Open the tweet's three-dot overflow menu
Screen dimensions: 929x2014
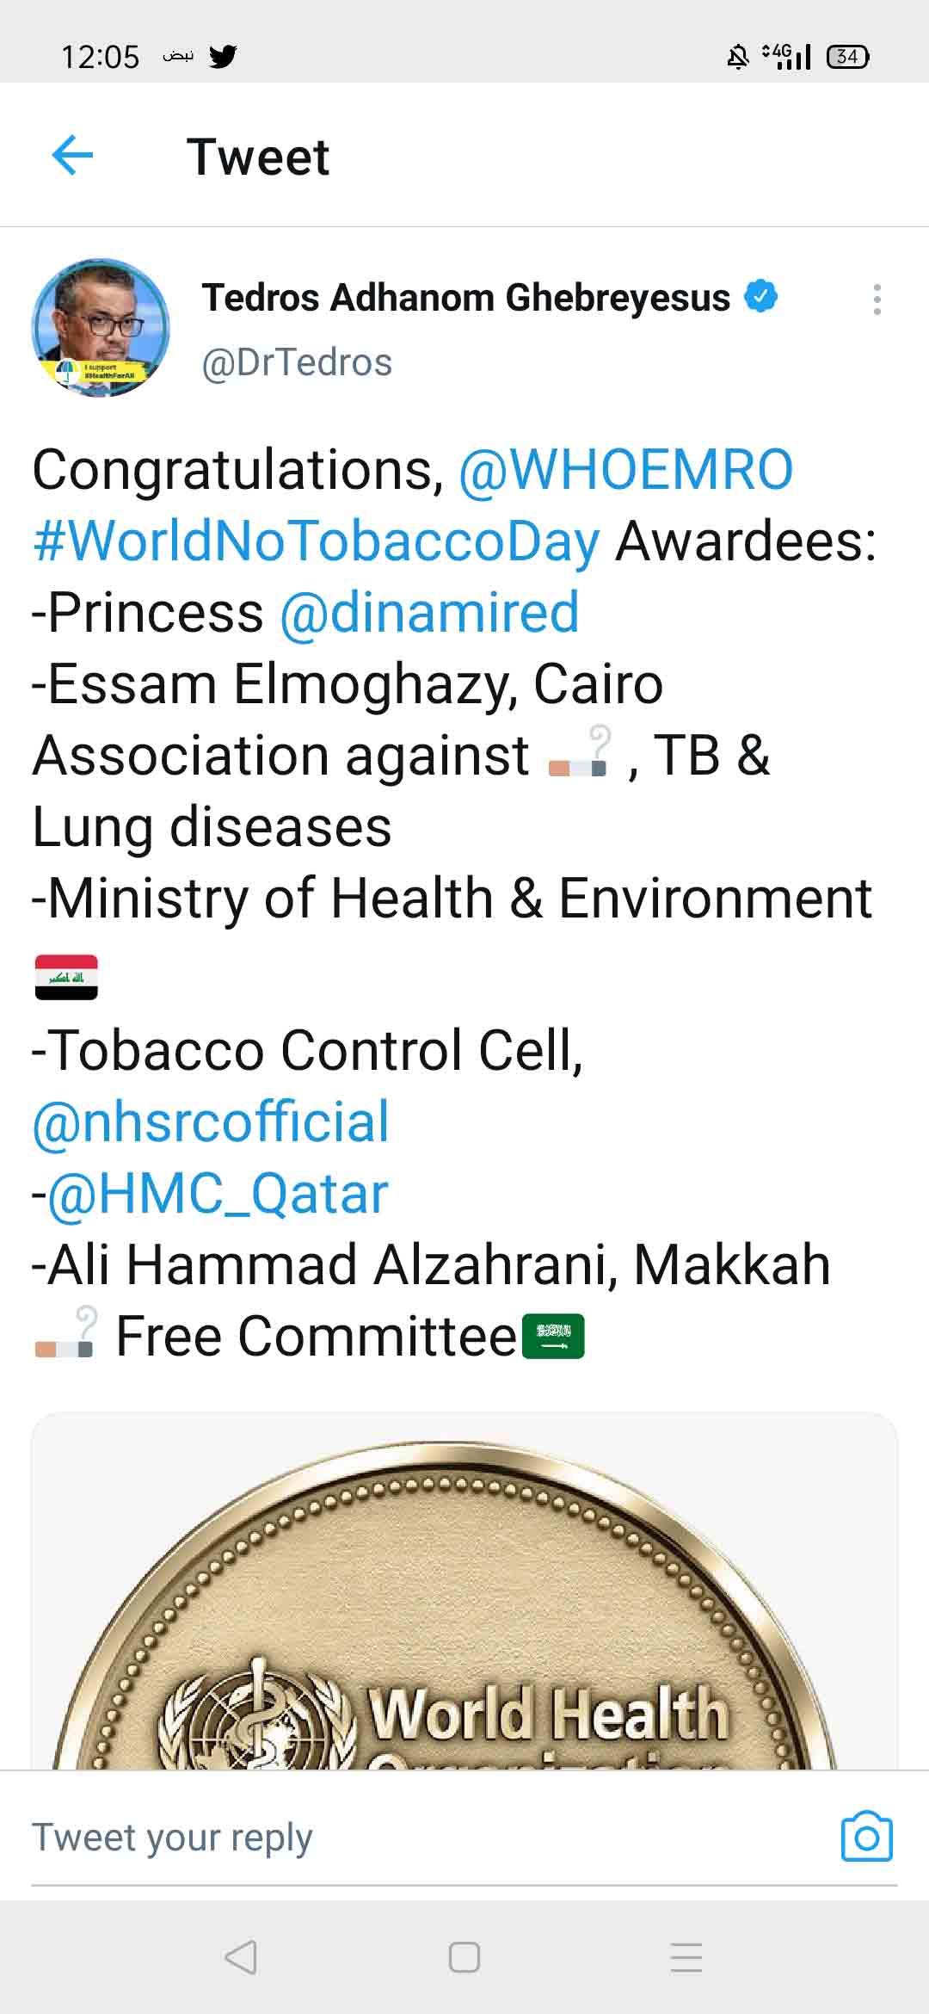(877, 300)
